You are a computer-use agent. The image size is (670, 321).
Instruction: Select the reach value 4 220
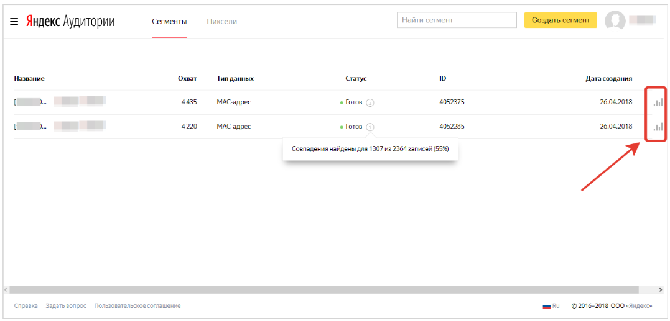pos(189,127)
